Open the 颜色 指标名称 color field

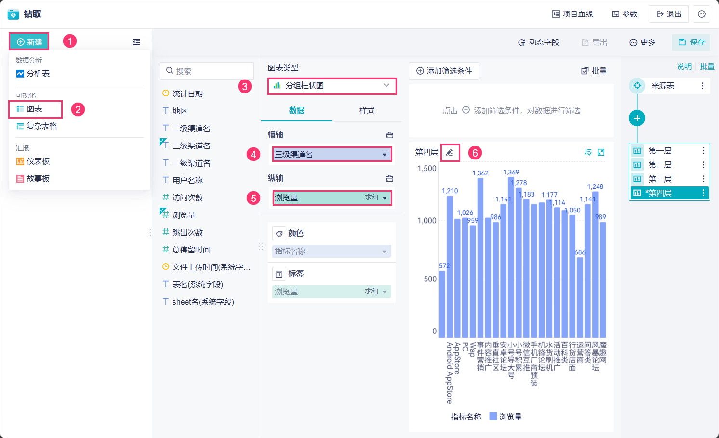click(x=332, y=251)
